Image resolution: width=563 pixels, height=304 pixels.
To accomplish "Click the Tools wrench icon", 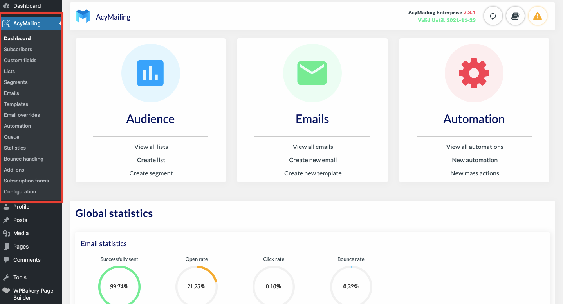I will tap(6, 277).
